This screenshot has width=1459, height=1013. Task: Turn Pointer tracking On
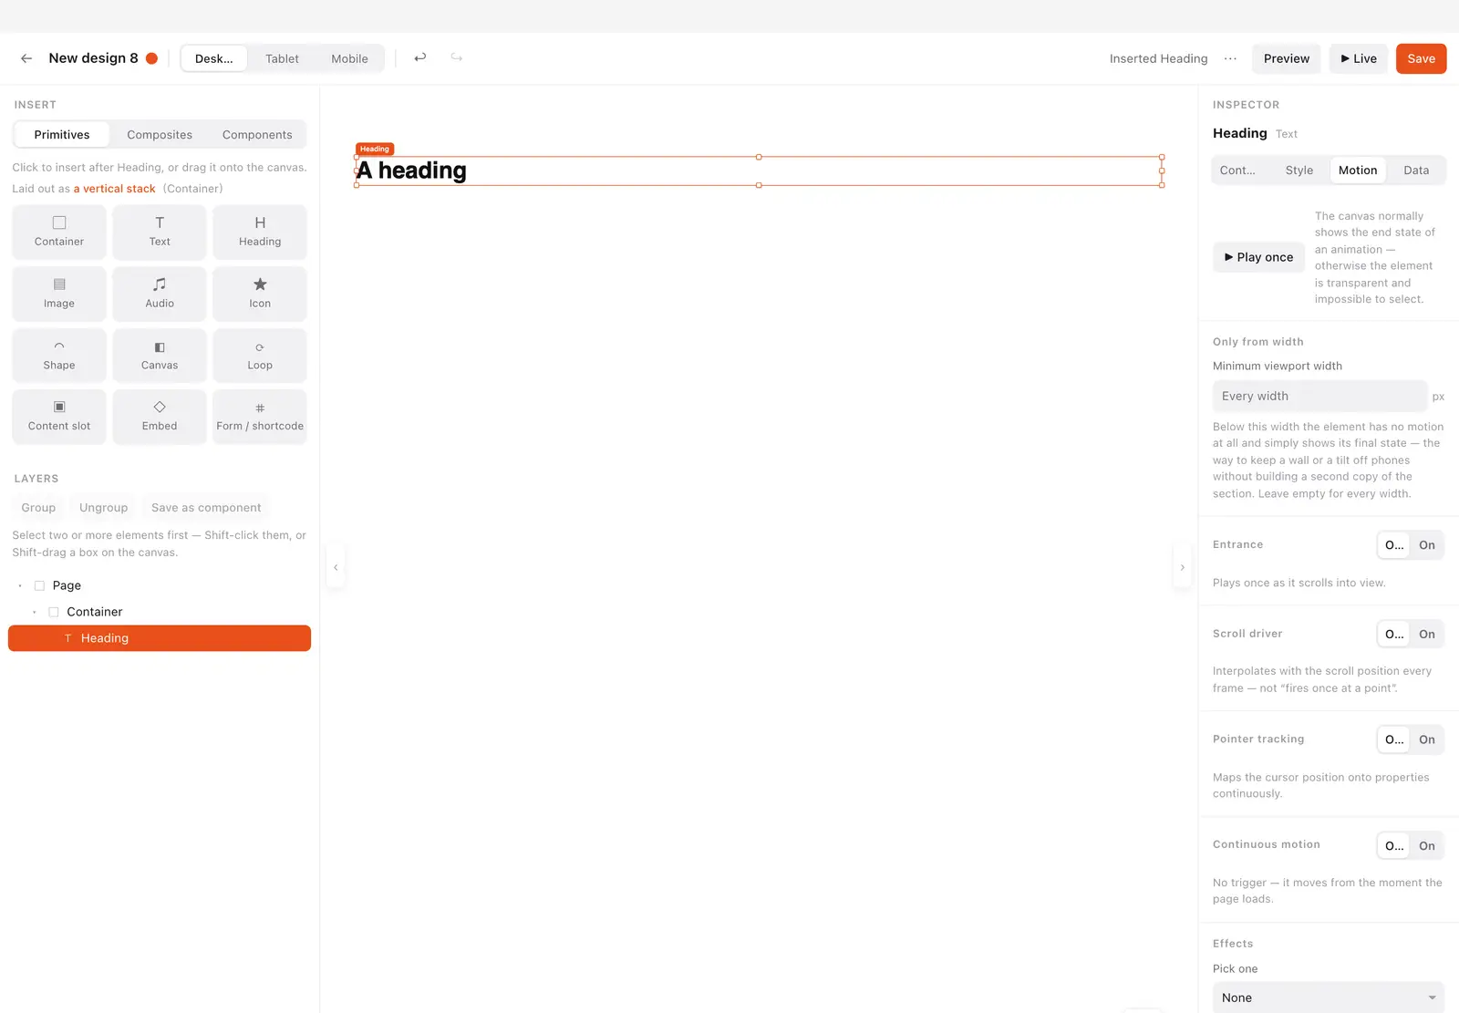(1427, 739)
